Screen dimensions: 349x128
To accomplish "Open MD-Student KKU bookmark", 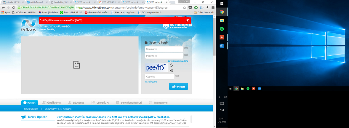I will click(x=24, y=12).
